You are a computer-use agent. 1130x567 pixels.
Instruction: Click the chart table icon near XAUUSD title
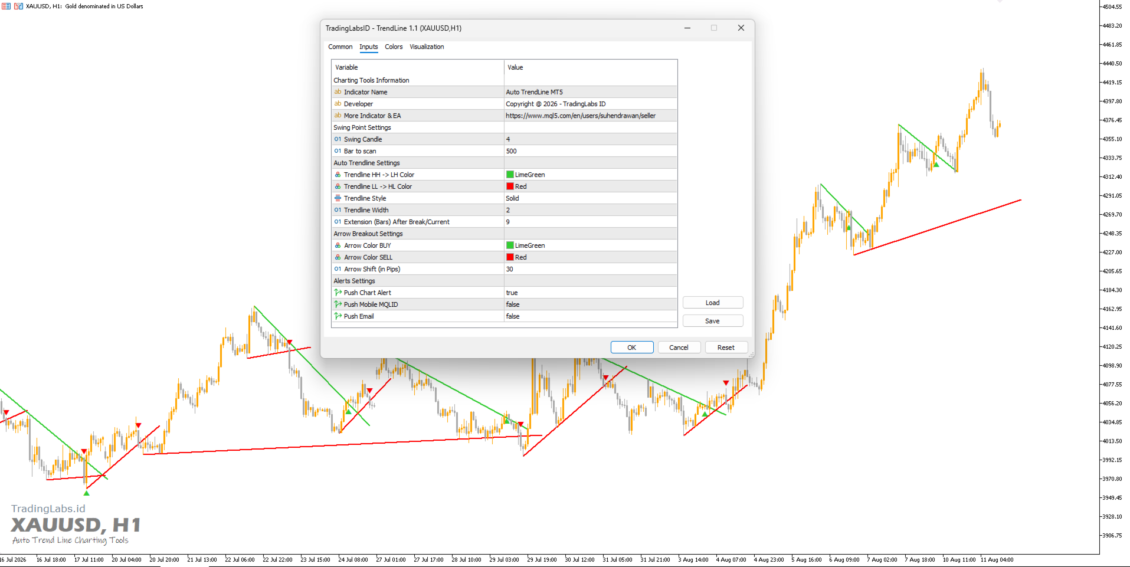tap(6, 6)
